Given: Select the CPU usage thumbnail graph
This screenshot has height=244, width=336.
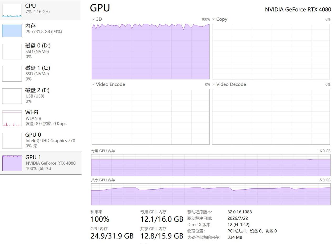Looking at the screenshot, I should pyautogui.click(x=12, y=10).
